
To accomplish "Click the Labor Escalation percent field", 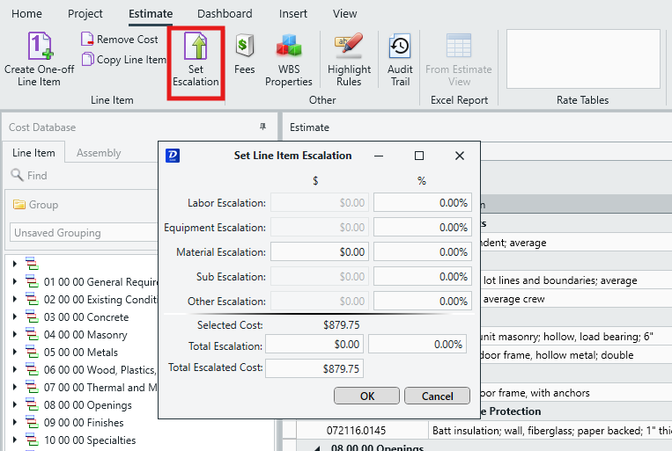I will point(422,203).
